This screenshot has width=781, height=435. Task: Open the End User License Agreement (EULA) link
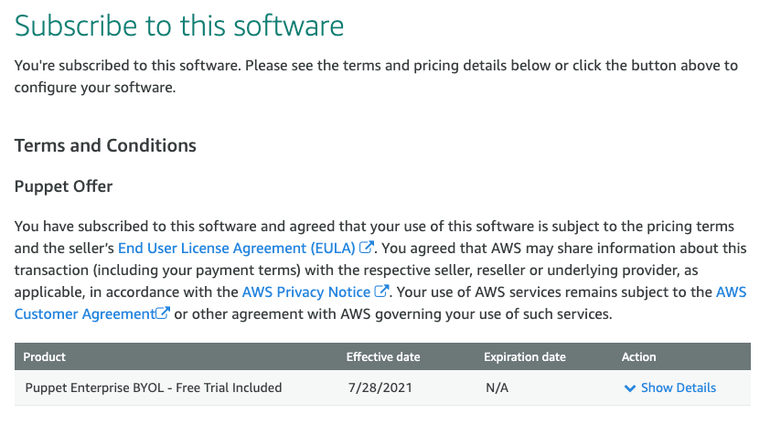click(236, 248)
